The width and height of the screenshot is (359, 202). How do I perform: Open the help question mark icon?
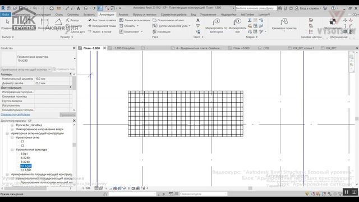click(334, 8)
